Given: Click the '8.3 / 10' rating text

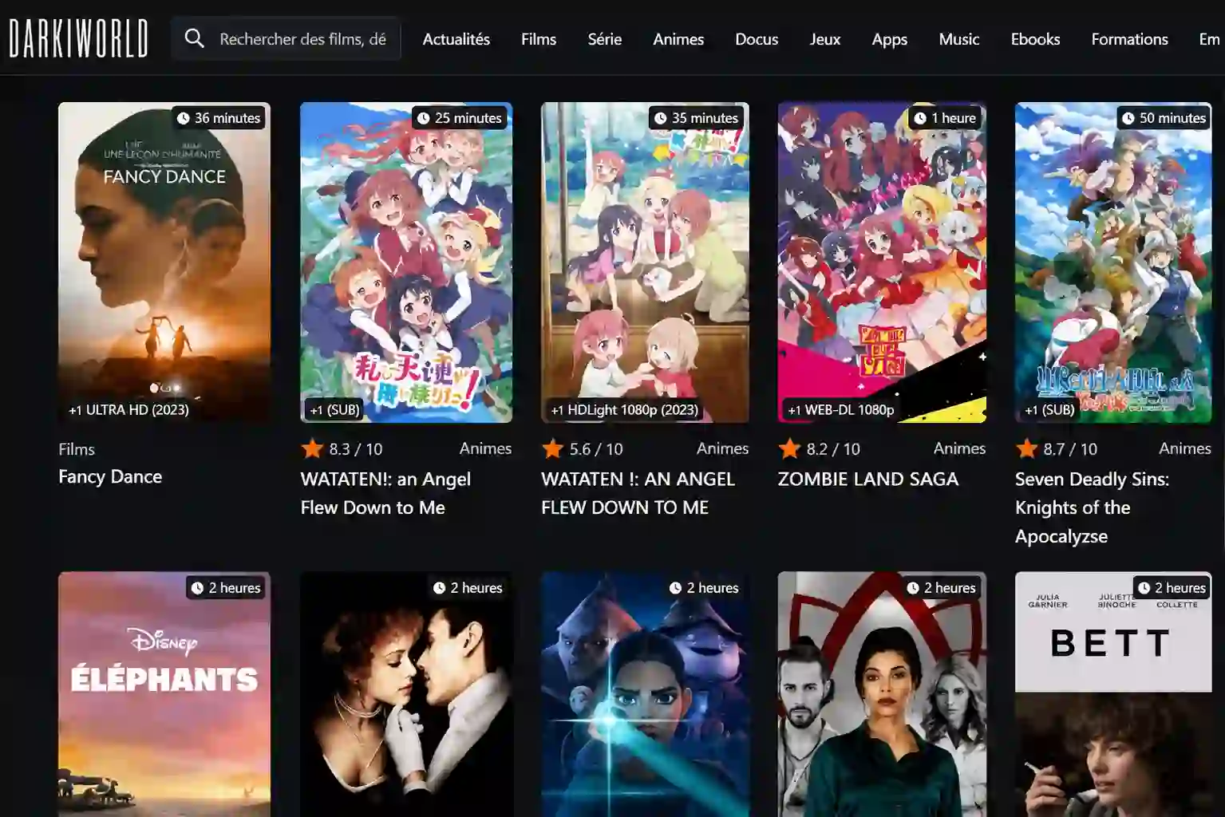Looking at the screenshot, I should (356, 449).
